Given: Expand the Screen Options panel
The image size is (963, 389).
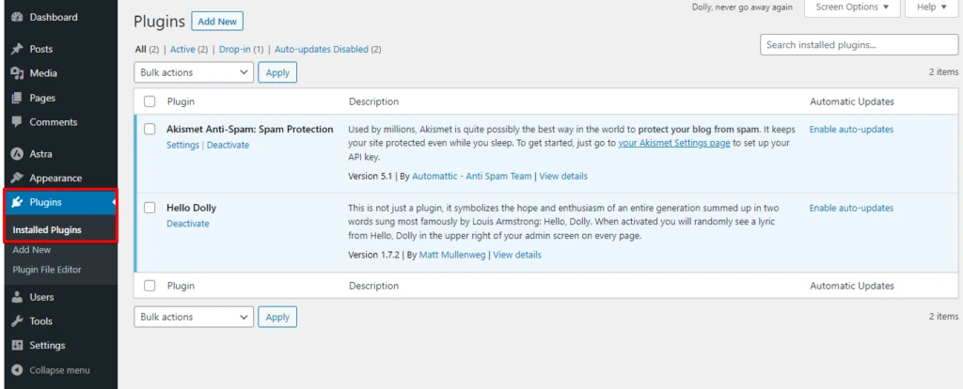Looking at the screenshot, I should (x=852, y=8).
